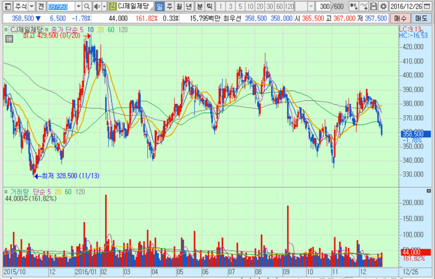This screenshot has height=279, width=435.
Task: Click the stock code input field 097950
Action: tap(65, 6)
